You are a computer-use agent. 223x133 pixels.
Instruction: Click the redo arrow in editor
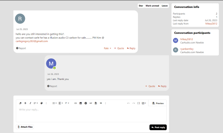pyautogui.click(x=134, y=103)
